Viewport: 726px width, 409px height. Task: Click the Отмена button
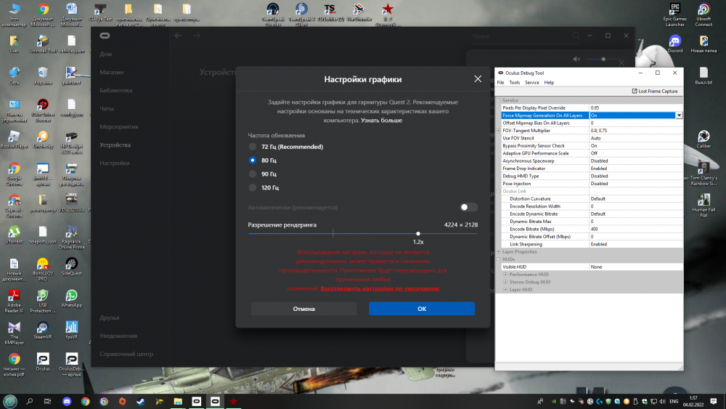click(x=303, y=309)
